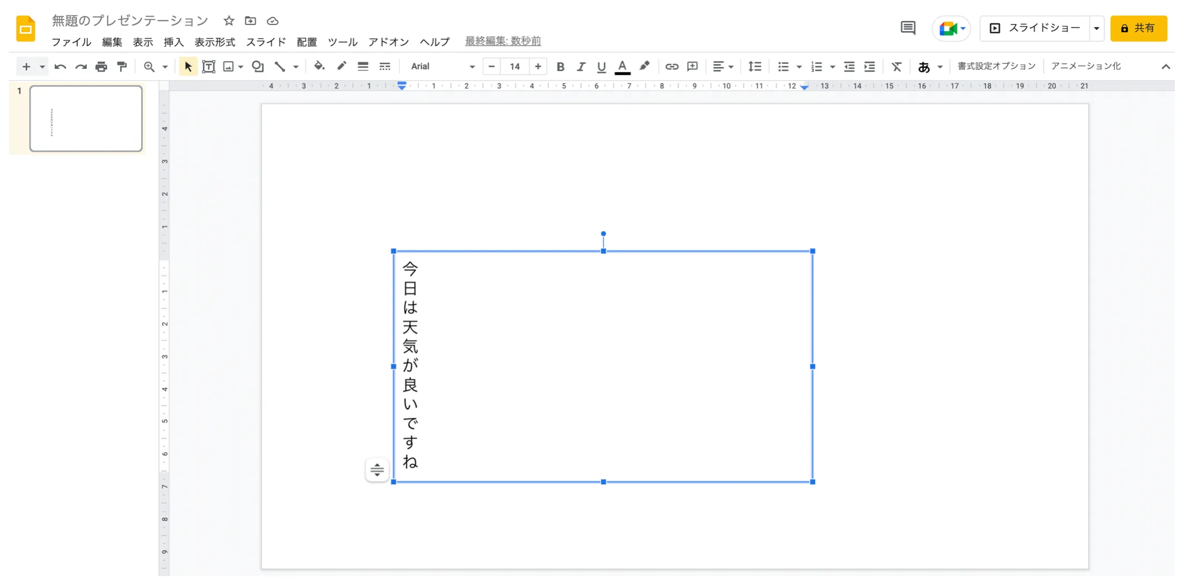The width and height of the screenshot is (1196, 586).
Task: Select the line tool
Action: click(x=280, y=67)
